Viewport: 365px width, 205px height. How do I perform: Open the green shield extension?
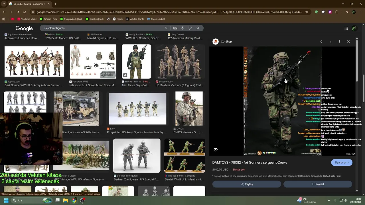[316, 12]
